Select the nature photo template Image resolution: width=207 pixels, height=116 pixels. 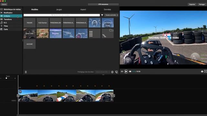43,34
